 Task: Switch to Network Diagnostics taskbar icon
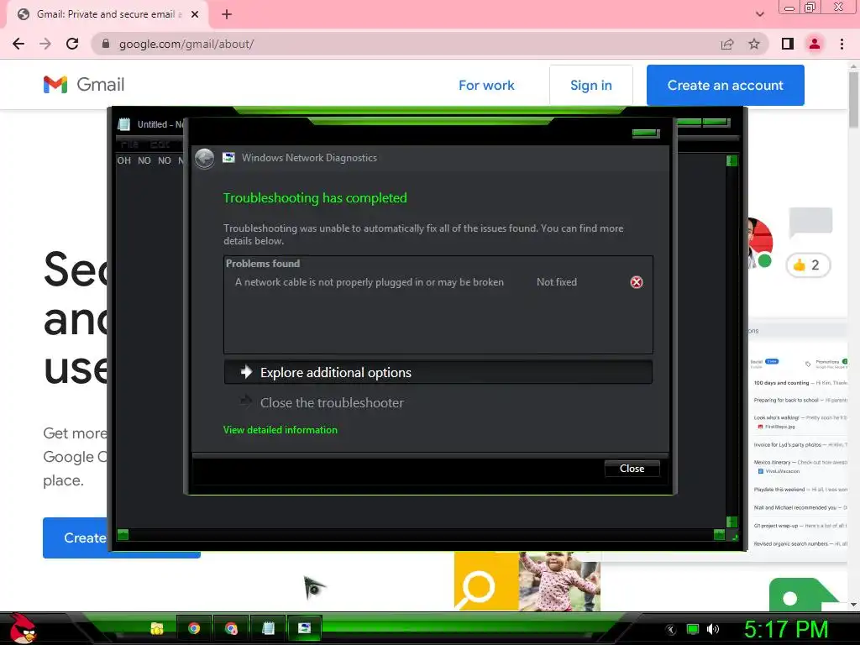click(304, 628)
